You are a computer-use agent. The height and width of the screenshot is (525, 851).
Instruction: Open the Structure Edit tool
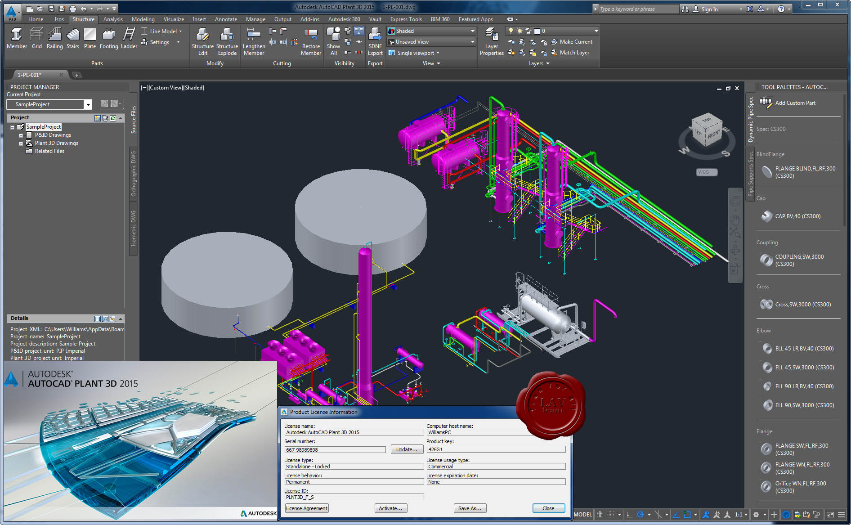click(x=202, y=41)
